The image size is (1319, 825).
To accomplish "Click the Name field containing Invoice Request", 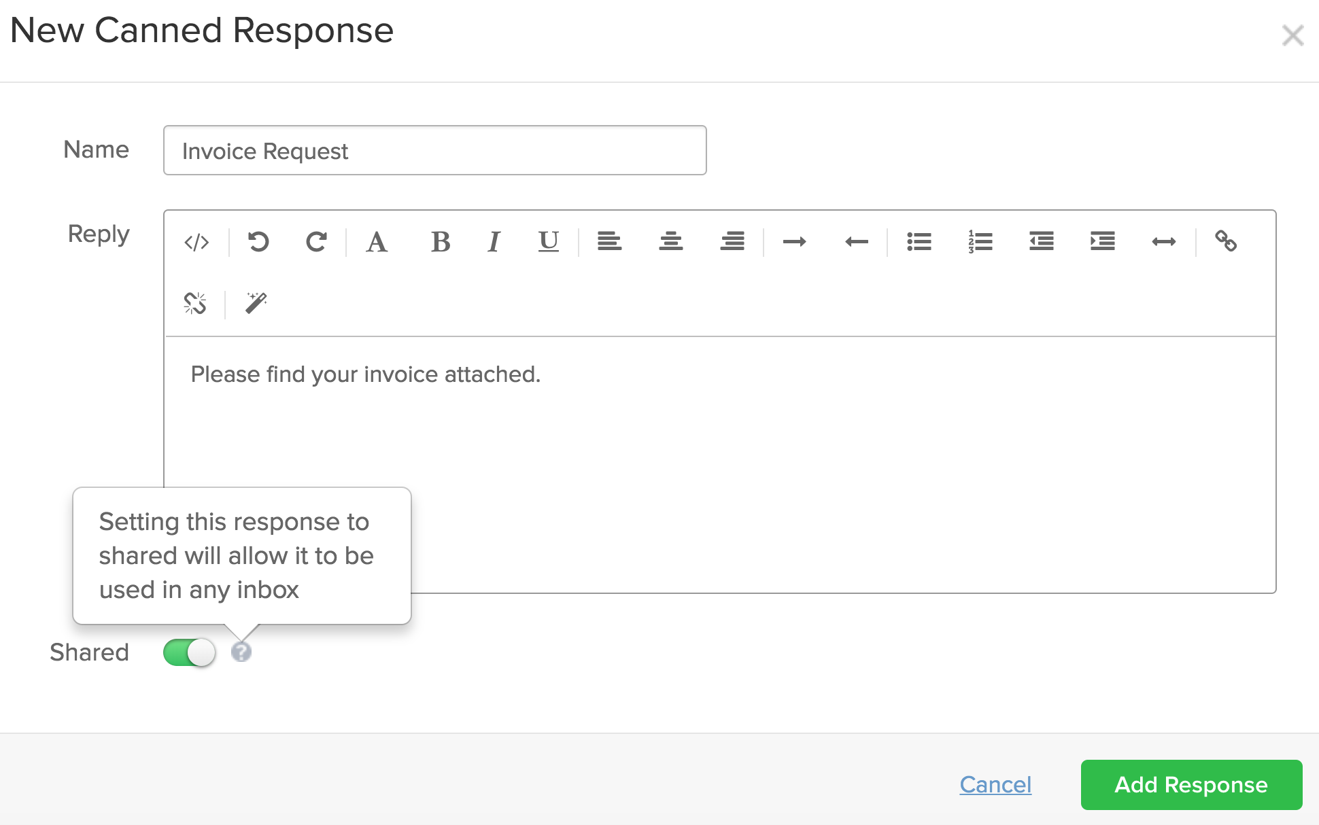I will (434, 151).
